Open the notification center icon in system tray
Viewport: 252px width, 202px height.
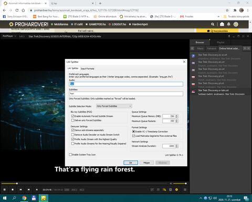coord(246,198)
